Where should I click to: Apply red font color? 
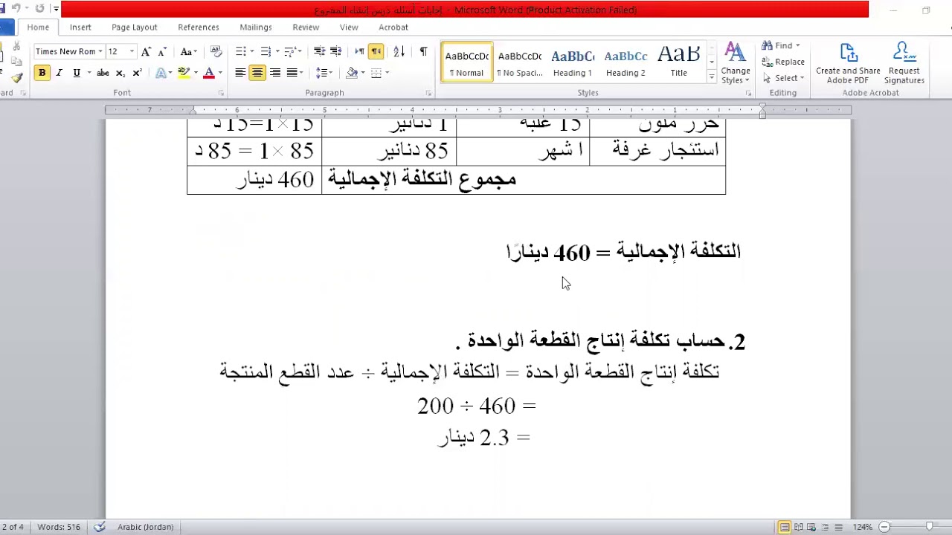(x=209, y=73)
